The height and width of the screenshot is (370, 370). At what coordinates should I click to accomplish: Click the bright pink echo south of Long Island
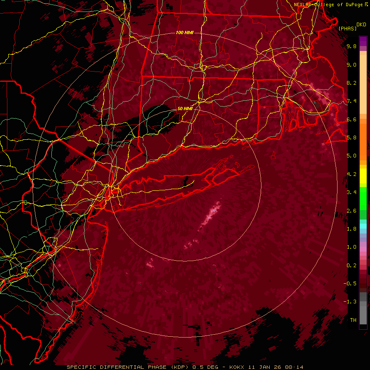211,215
